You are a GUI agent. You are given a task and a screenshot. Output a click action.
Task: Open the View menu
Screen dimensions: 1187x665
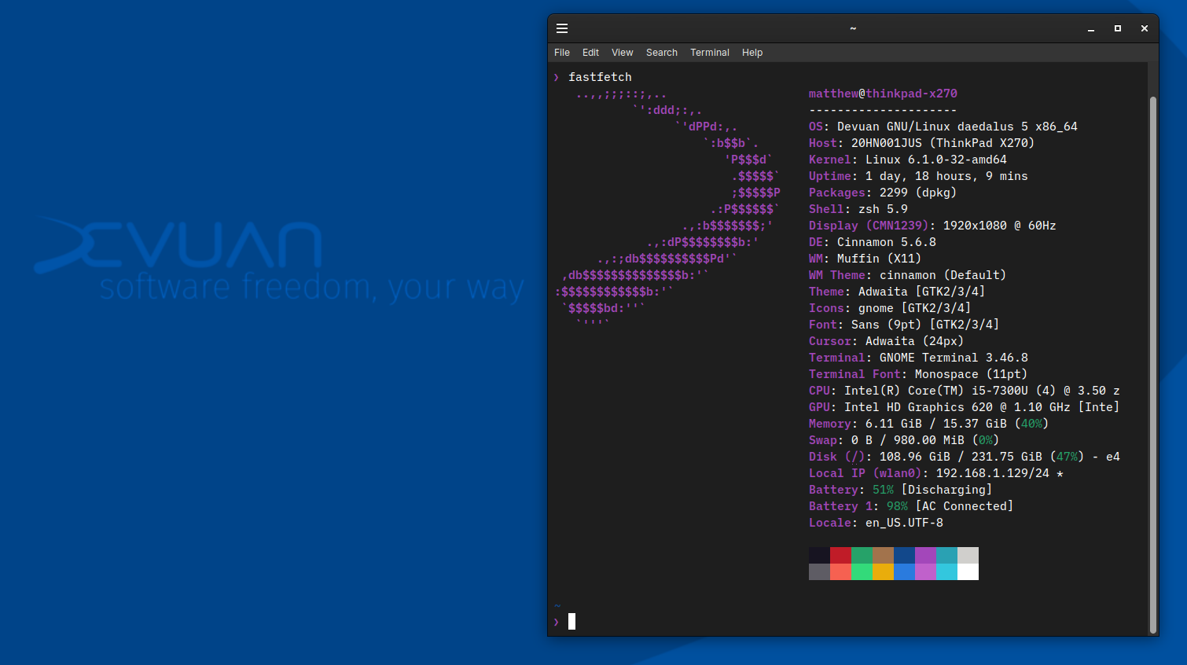[x=623, y=53]
